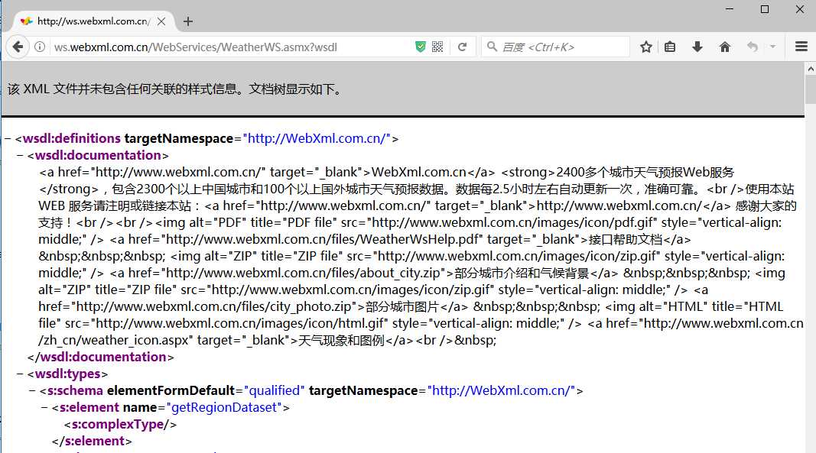
Task: Collapse the wsdl:documentation node
Action: point(20,156)
